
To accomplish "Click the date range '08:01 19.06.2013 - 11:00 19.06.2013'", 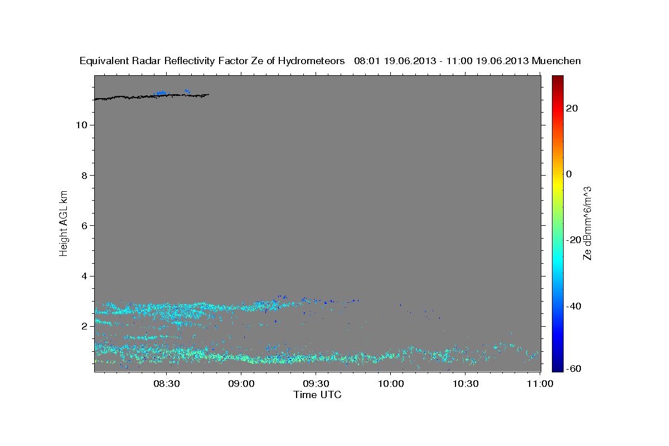I will click(x=442, y=61).
